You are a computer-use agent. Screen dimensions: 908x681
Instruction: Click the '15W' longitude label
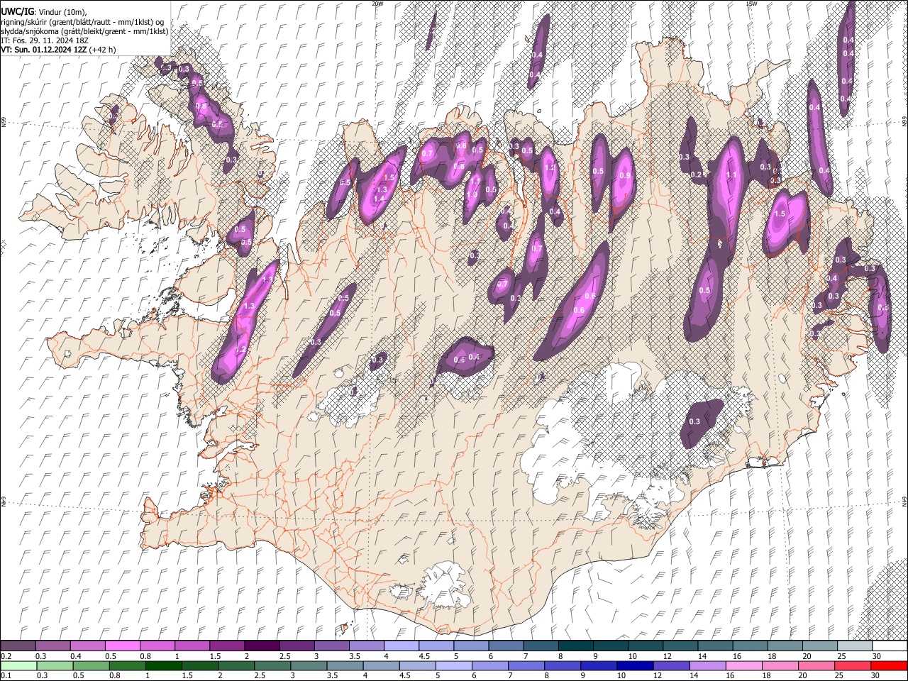tap(751, 4)
